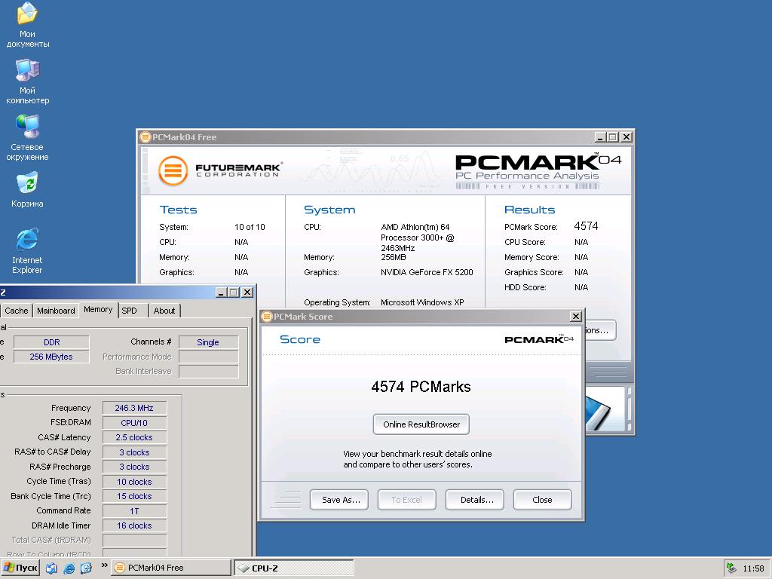772x579 pixels.
Task: Click the DDR memory type field
Action: coord(52,342)
